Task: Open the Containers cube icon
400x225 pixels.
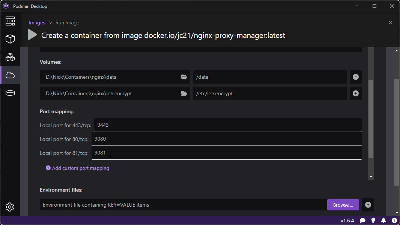Action: [x=10, y=39]
